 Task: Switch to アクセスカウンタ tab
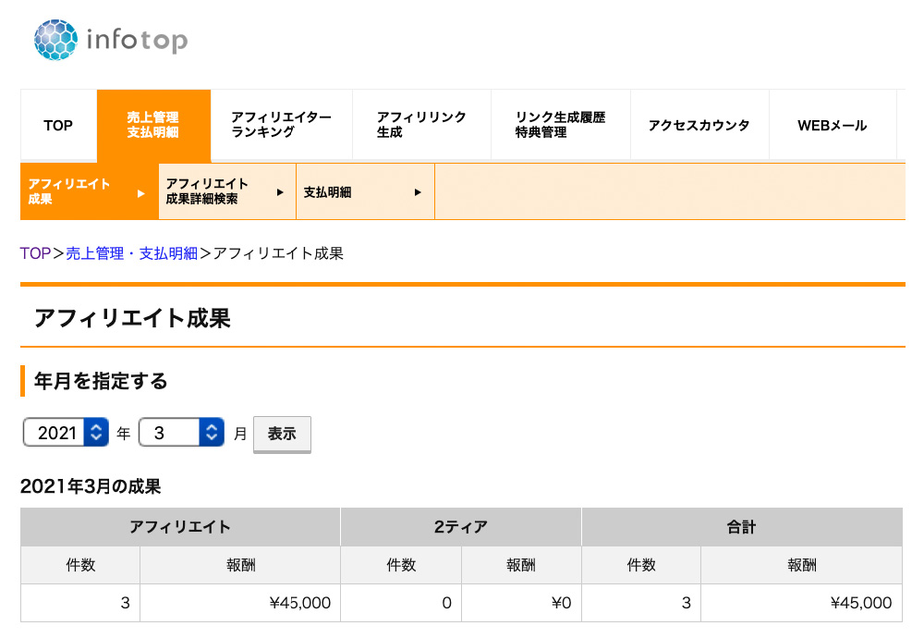tap(699, 126)
